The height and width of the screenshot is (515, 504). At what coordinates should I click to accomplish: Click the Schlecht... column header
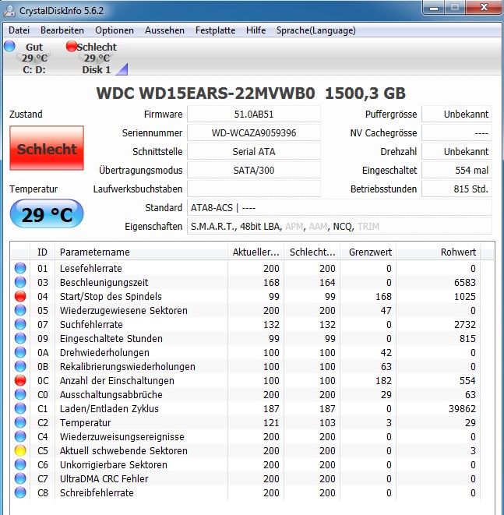coord(312,252)
